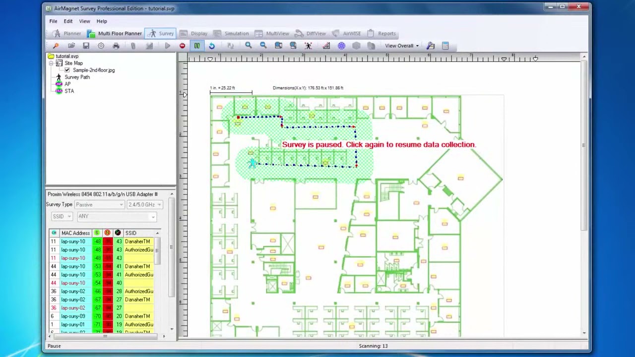Screen dimensions: 635x357
Task: Select the STA tree item
Action: click(x=69, y=91)
